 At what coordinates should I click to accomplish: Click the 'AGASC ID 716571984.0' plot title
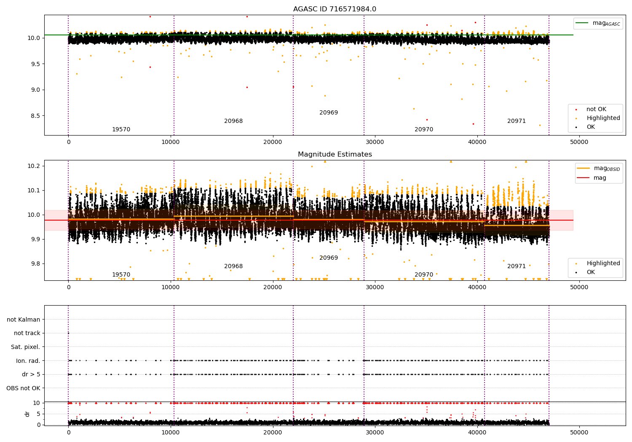tap(335, 9)
